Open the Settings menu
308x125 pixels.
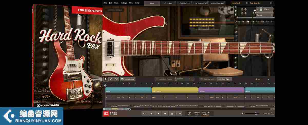pyautogui.click(x=124, y=3)
